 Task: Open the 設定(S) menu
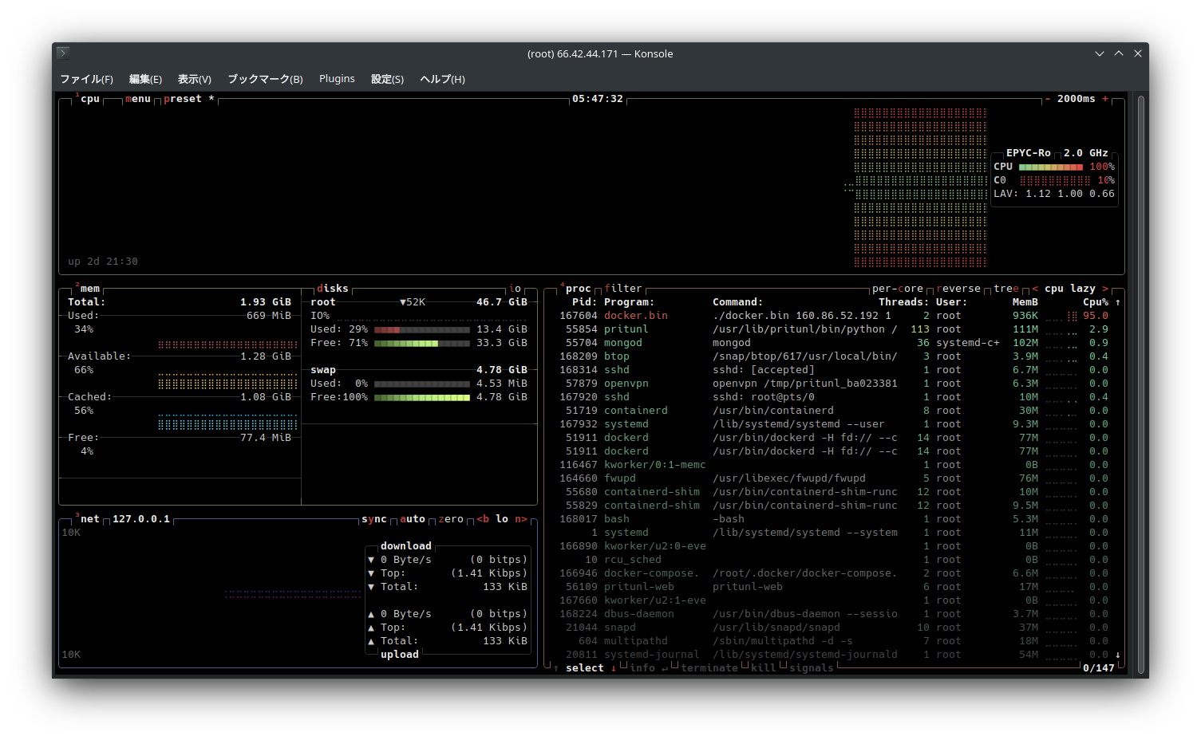click(387, 79)
